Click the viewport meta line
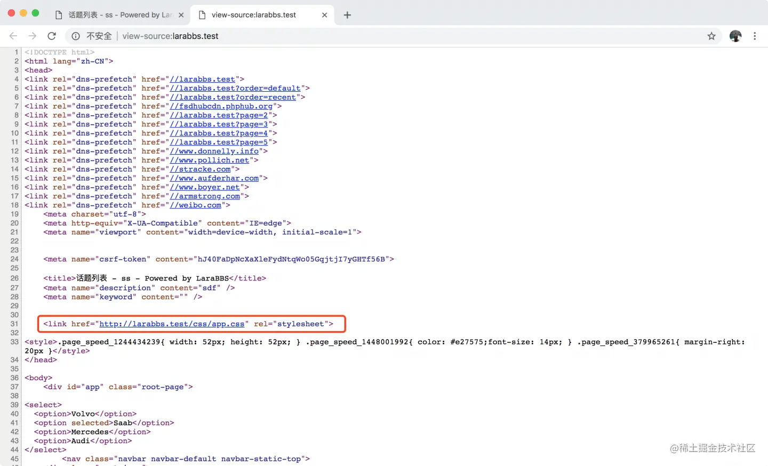Screen dimensions: 768x466 [x=202, y=232]
